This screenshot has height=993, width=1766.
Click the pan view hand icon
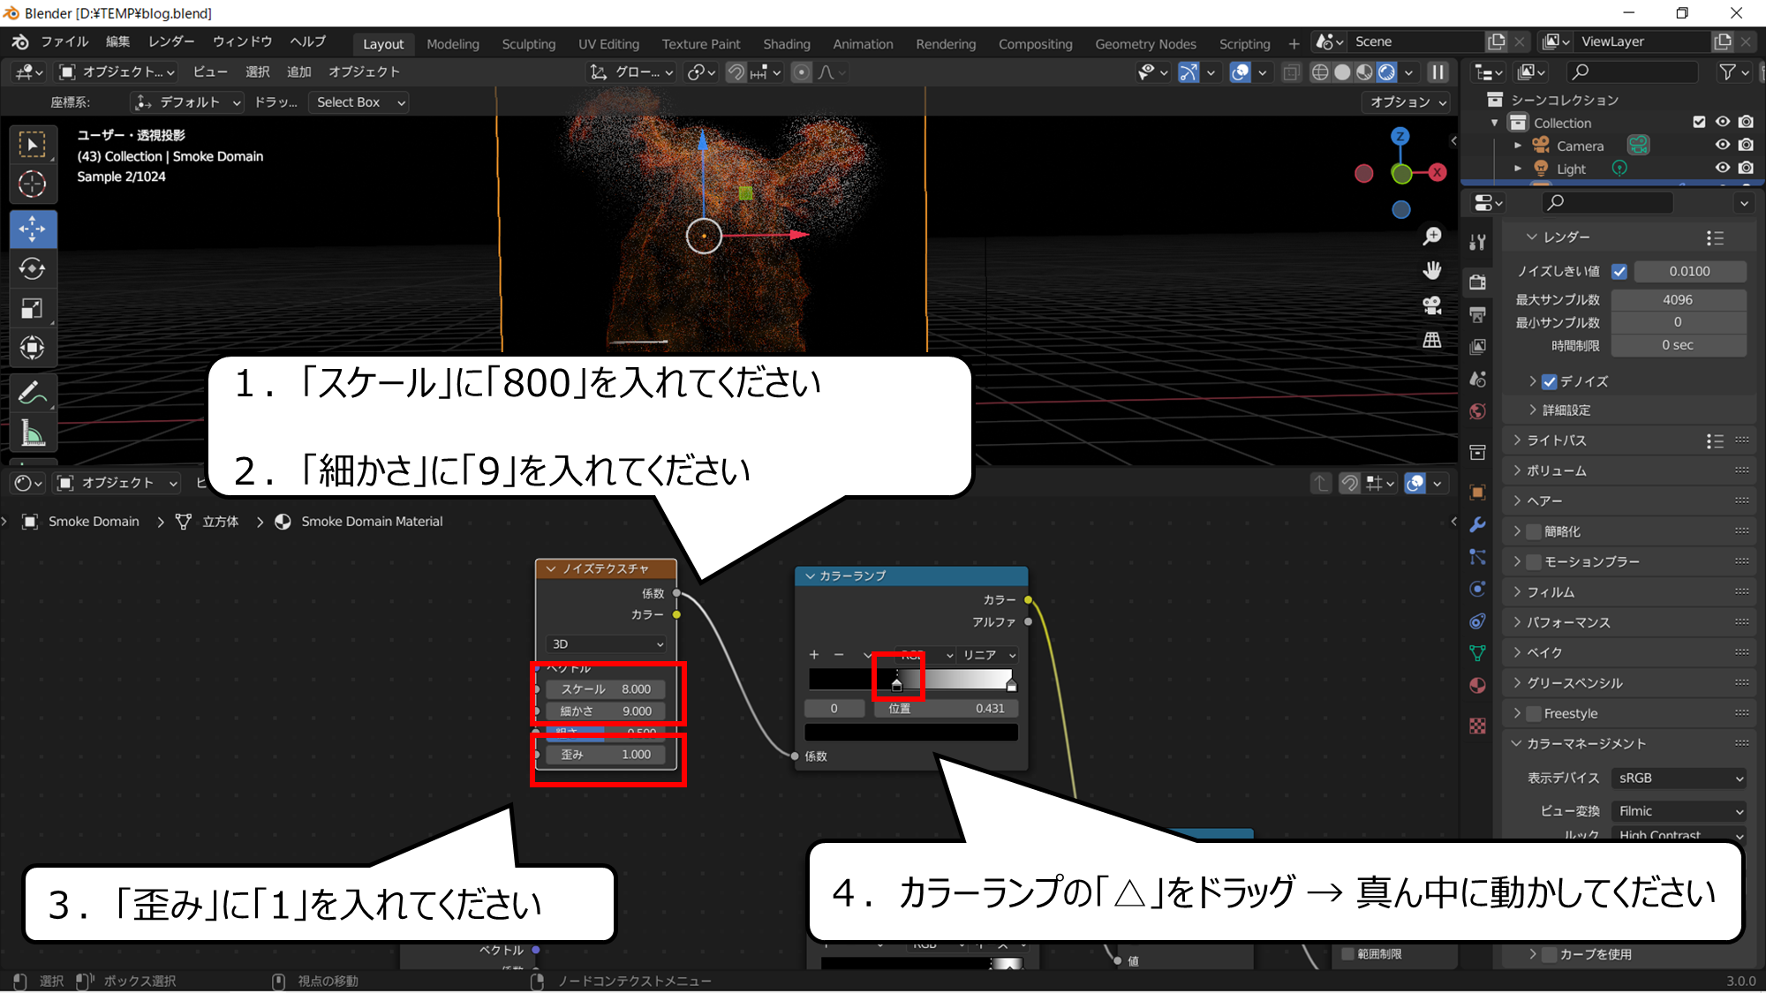(x=1432, y=271)
